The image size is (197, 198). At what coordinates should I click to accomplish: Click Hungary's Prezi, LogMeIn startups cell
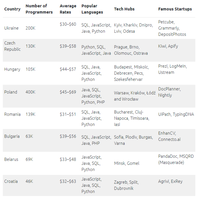[x=172, y=69]
